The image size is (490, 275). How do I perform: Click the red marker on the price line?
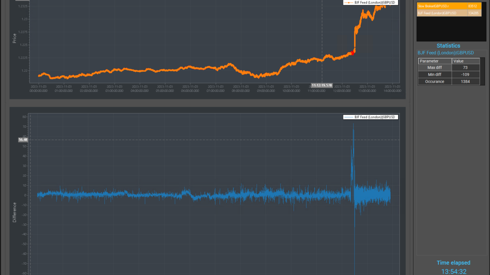353,53
